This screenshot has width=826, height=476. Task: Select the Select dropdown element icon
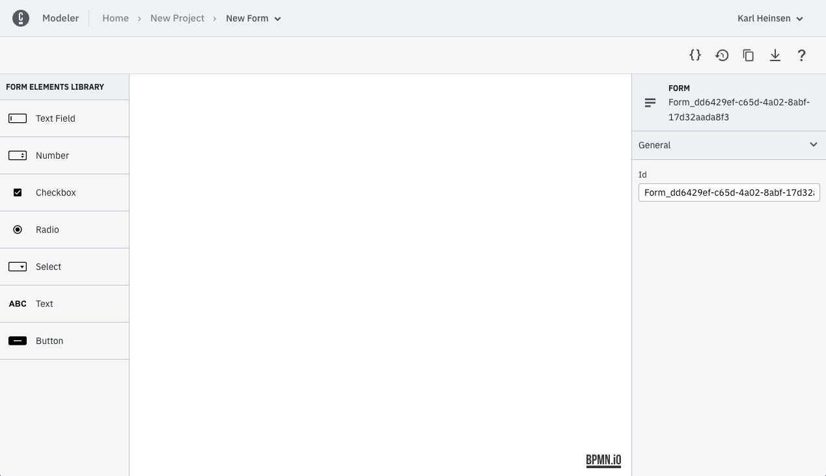18,267
